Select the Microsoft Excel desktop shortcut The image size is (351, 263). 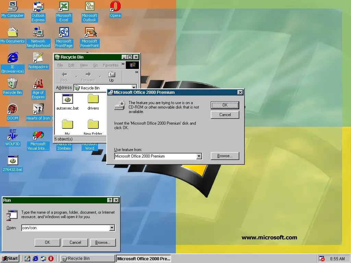(x=64, y=12)
